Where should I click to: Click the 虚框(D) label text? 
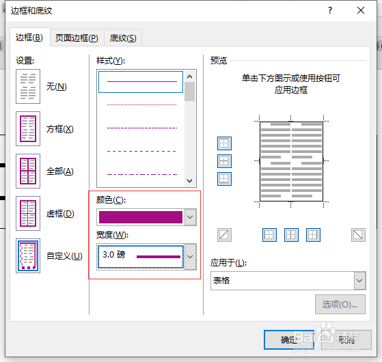click(60, 214)
